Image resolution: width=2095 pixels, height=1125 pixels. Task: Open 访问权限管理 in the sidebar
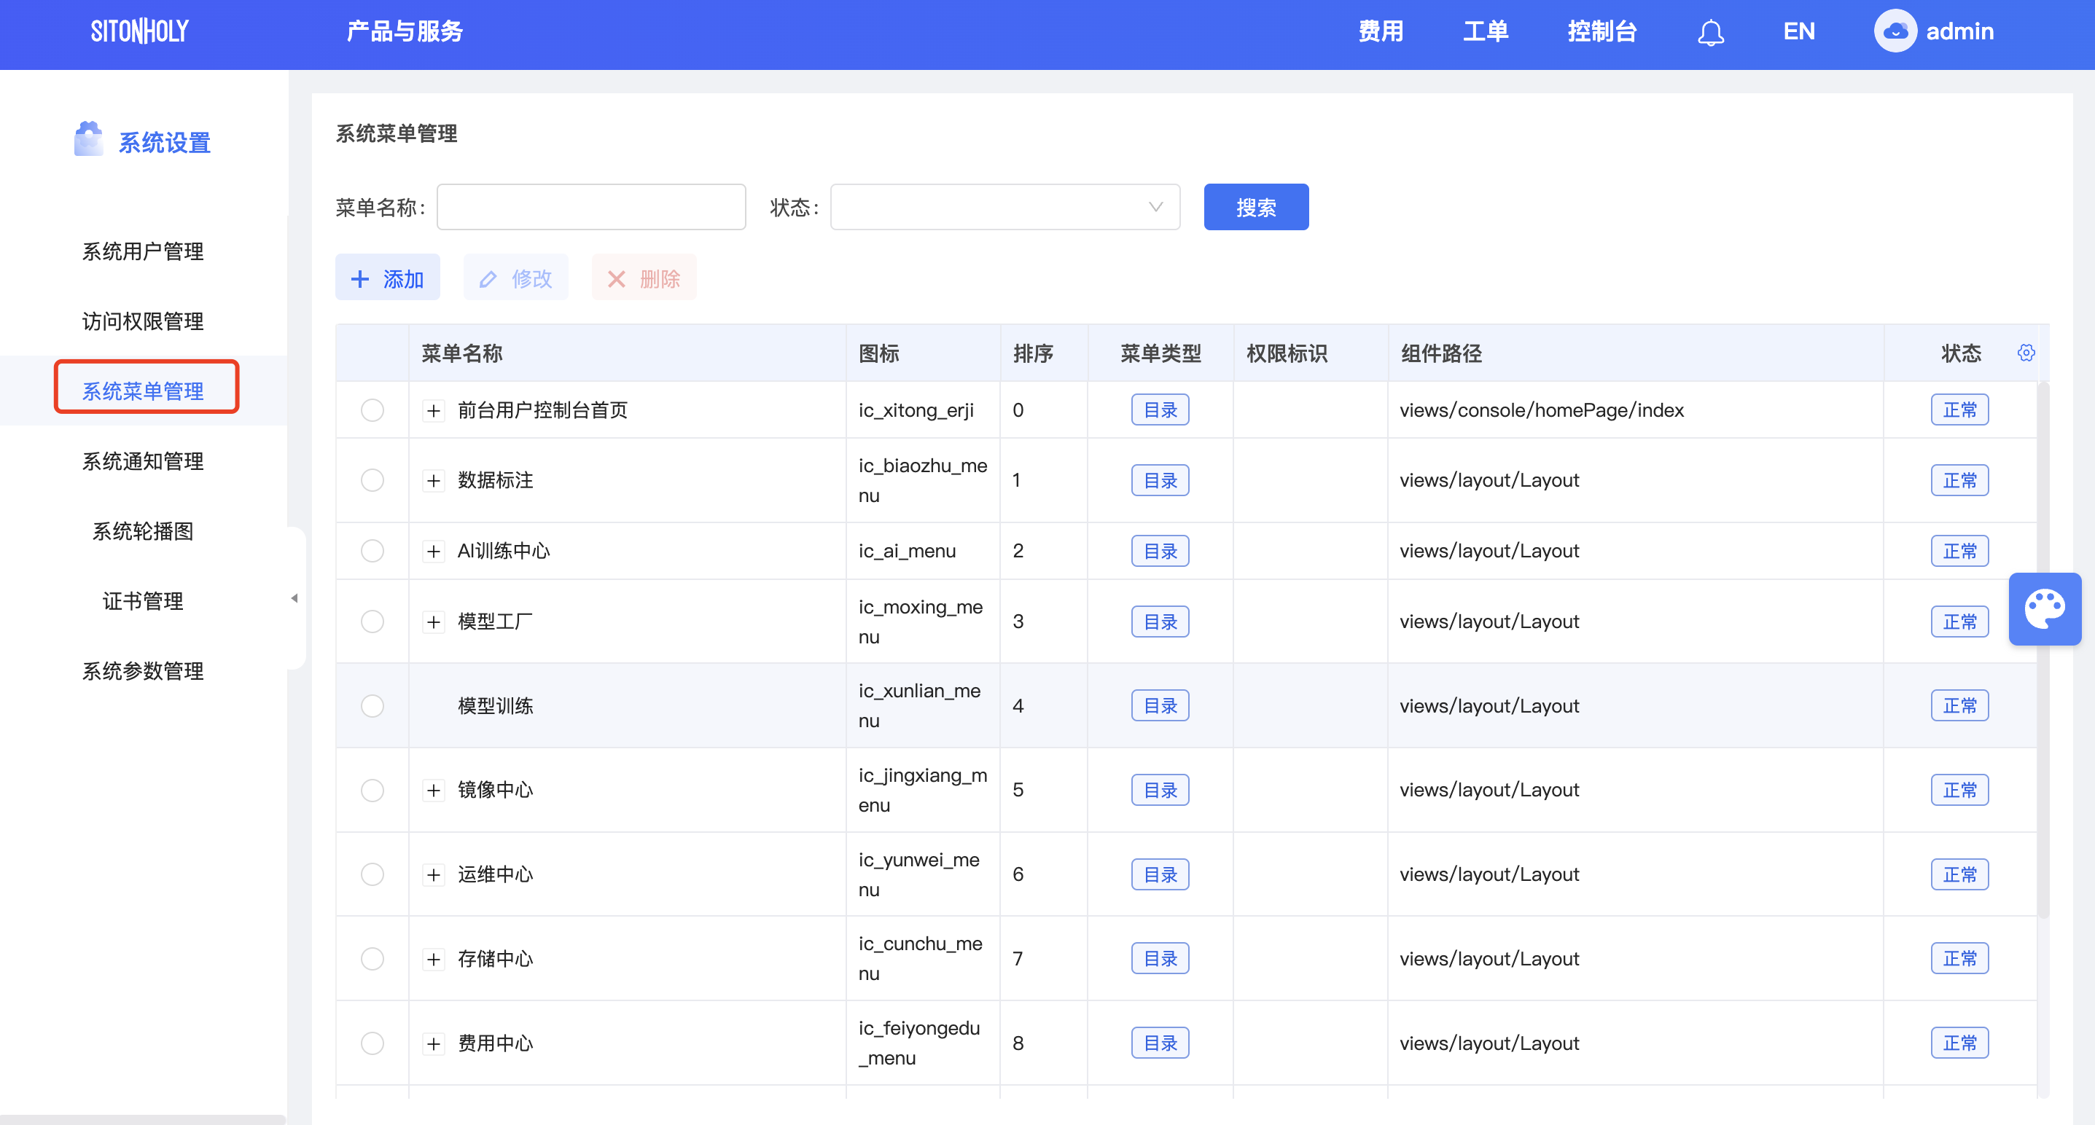143,322
